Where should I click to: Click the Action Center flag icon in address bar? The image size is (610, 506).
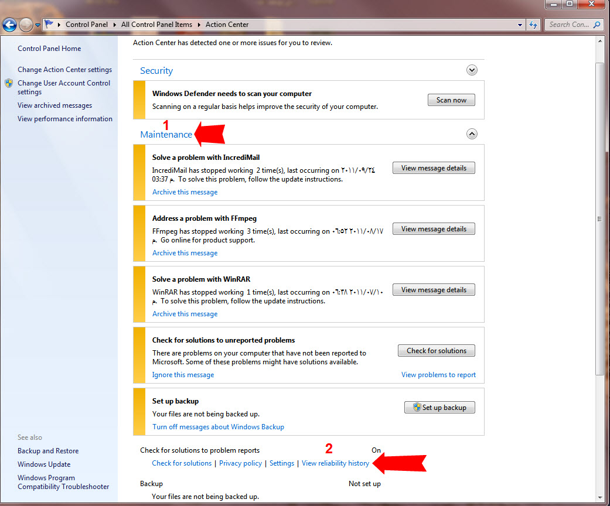coord(49,25)
